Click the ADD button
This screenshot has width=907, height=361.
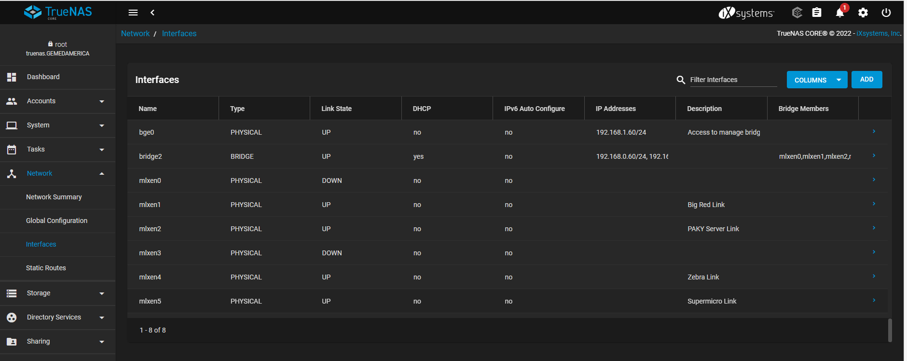point(866,80)
